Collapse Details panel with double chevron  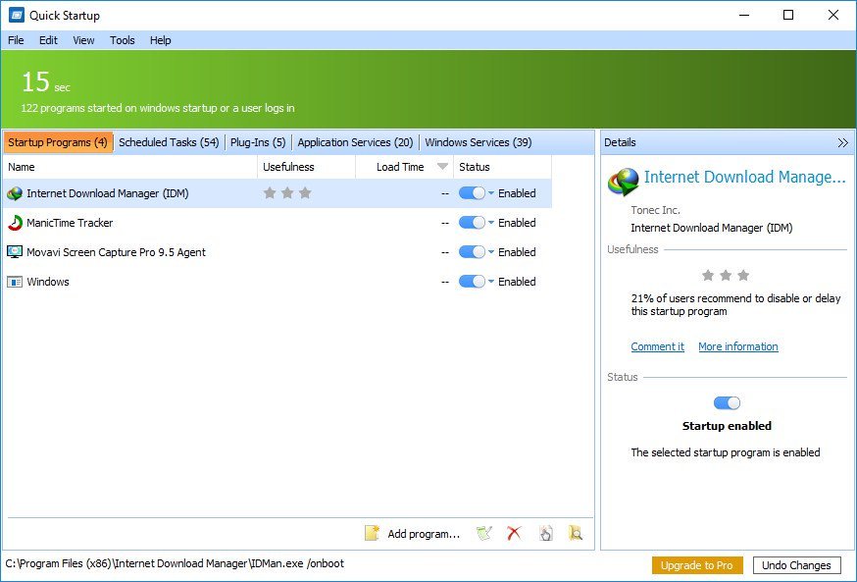[843, 142]
